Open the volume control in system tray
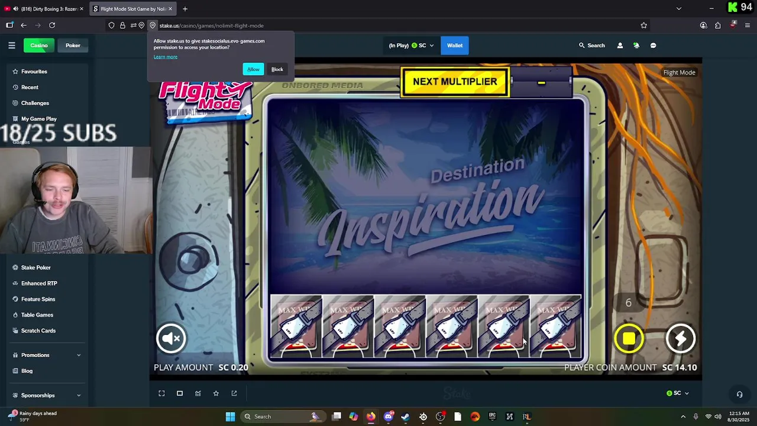757x426 pixels. [x=718, y=417]
